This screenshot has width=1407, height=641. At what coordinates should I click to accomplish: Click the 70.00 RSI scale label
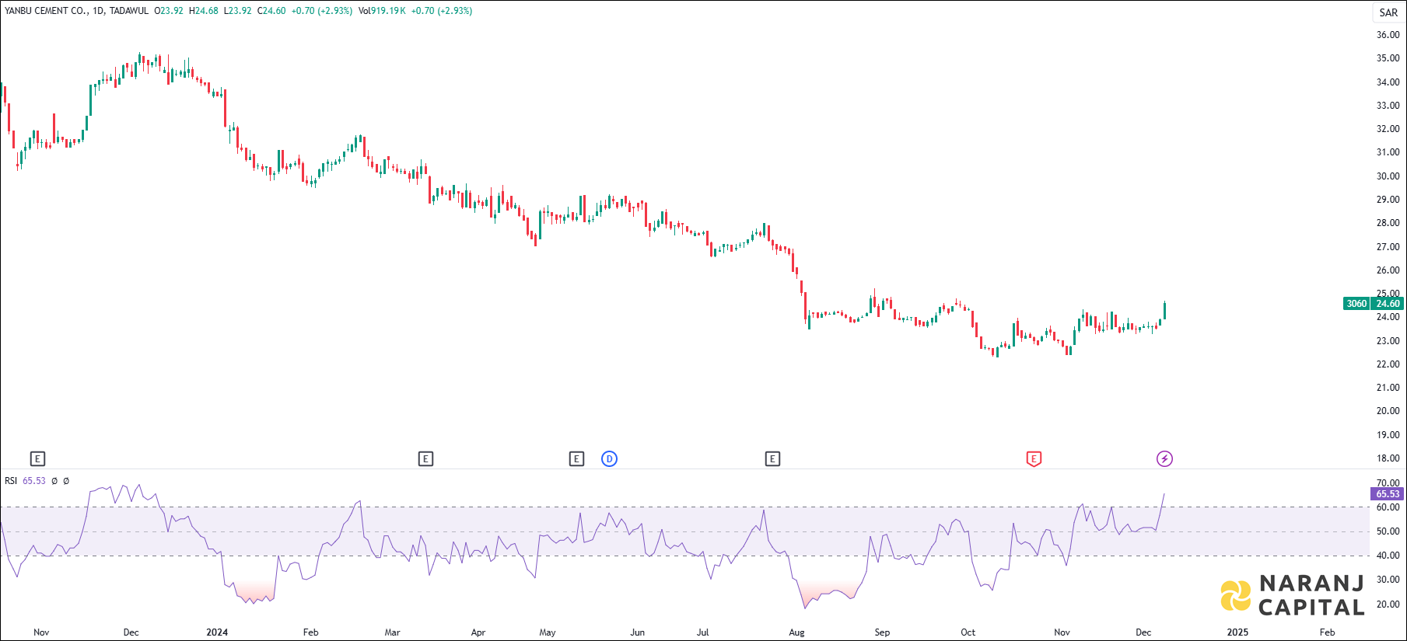pyautogui.click(x=1388, y=483)
